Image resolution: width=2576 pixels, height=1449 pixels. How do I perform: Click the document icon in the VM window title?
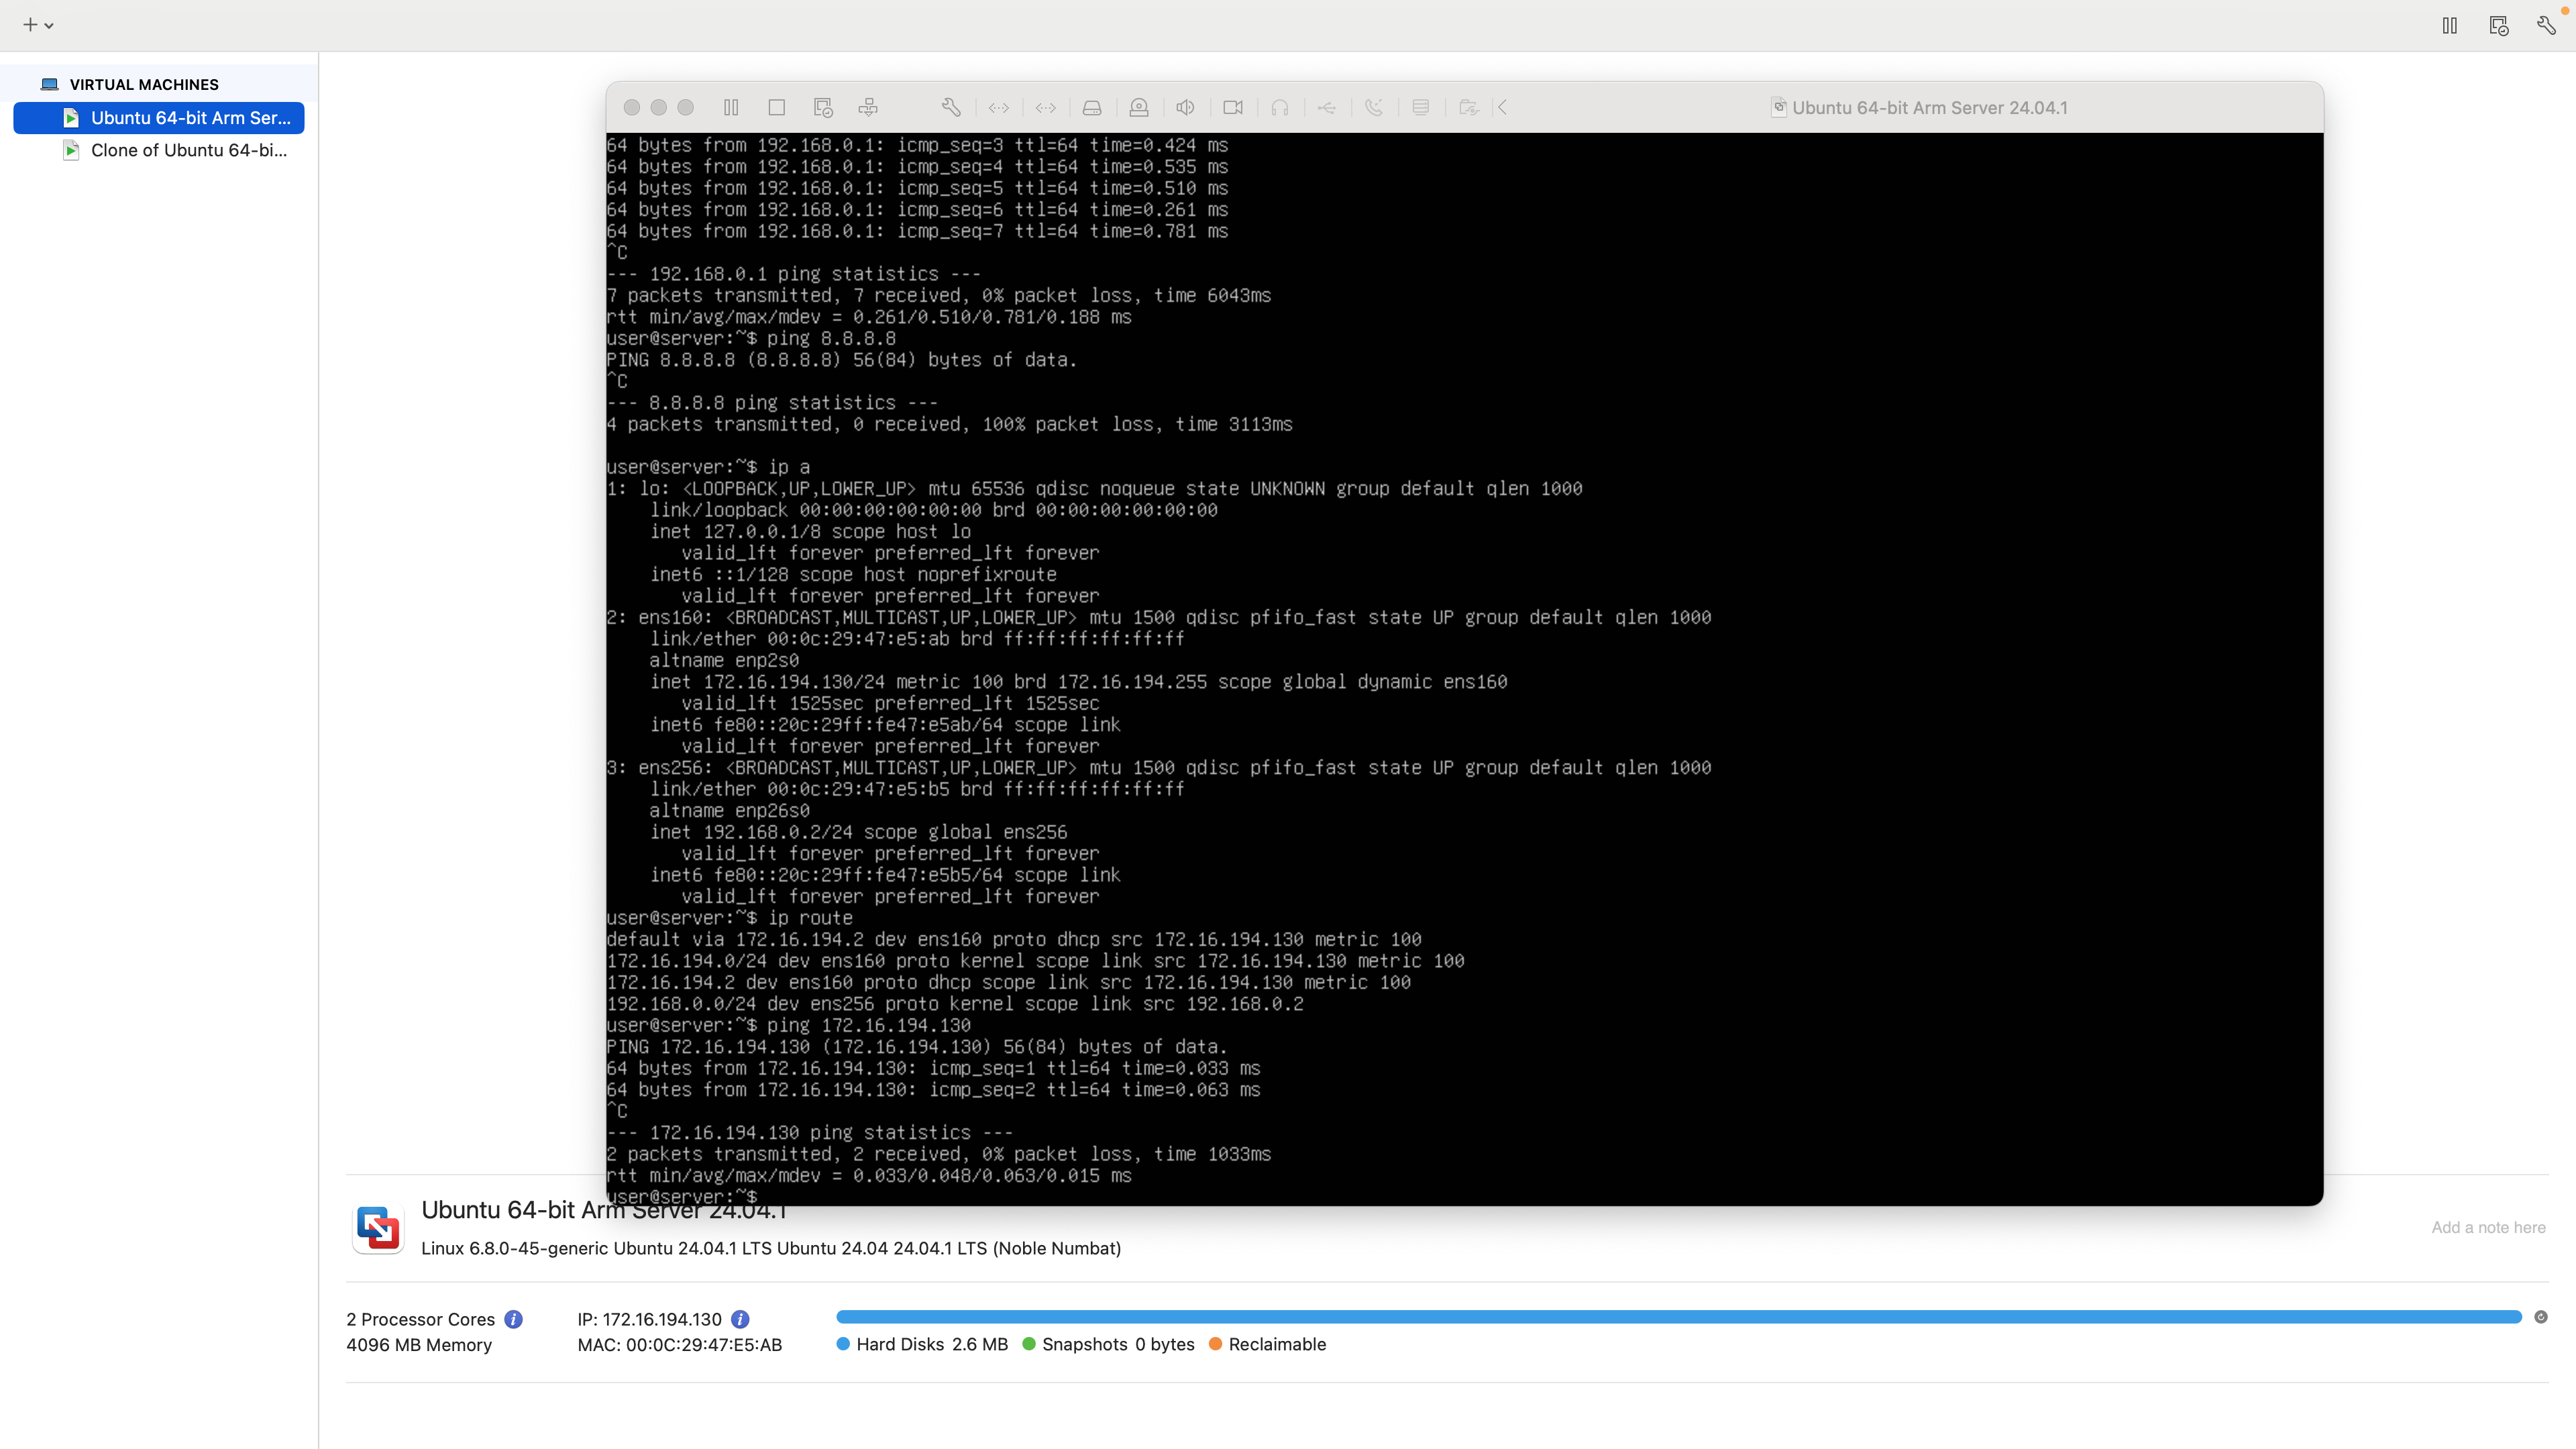point(1778,107)
